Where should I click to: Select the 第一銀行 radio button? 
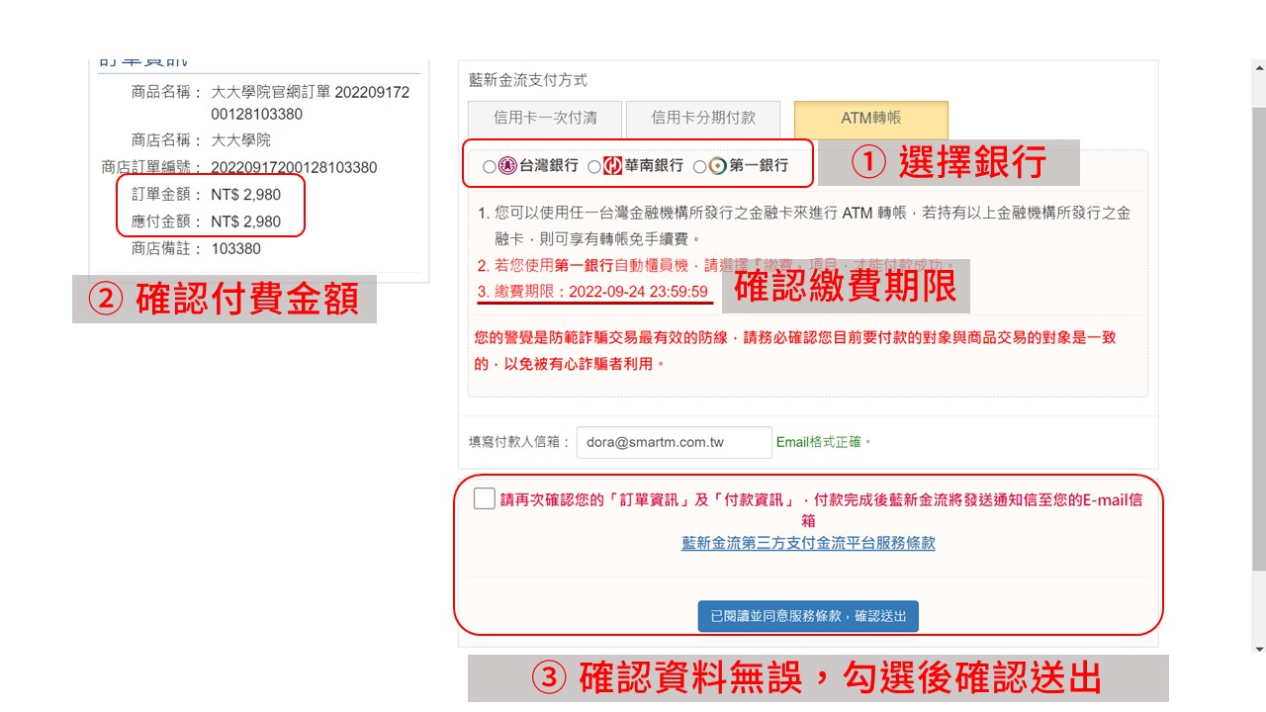699,167
